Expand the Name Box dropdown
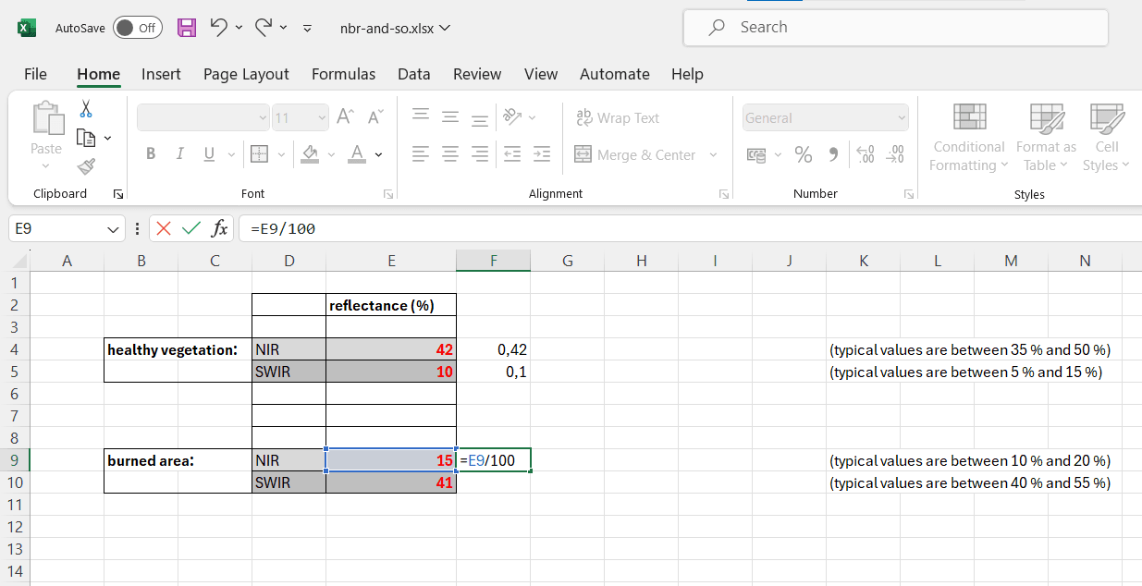Image resolution: width=1142 pixels, height=586 pixels. [x=113, y=228]
